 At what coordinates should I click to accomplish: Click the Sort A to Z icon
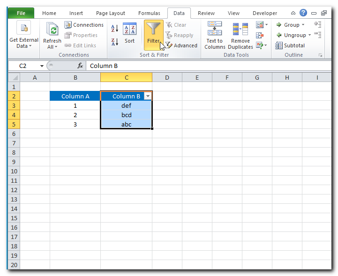pos(115,29)
